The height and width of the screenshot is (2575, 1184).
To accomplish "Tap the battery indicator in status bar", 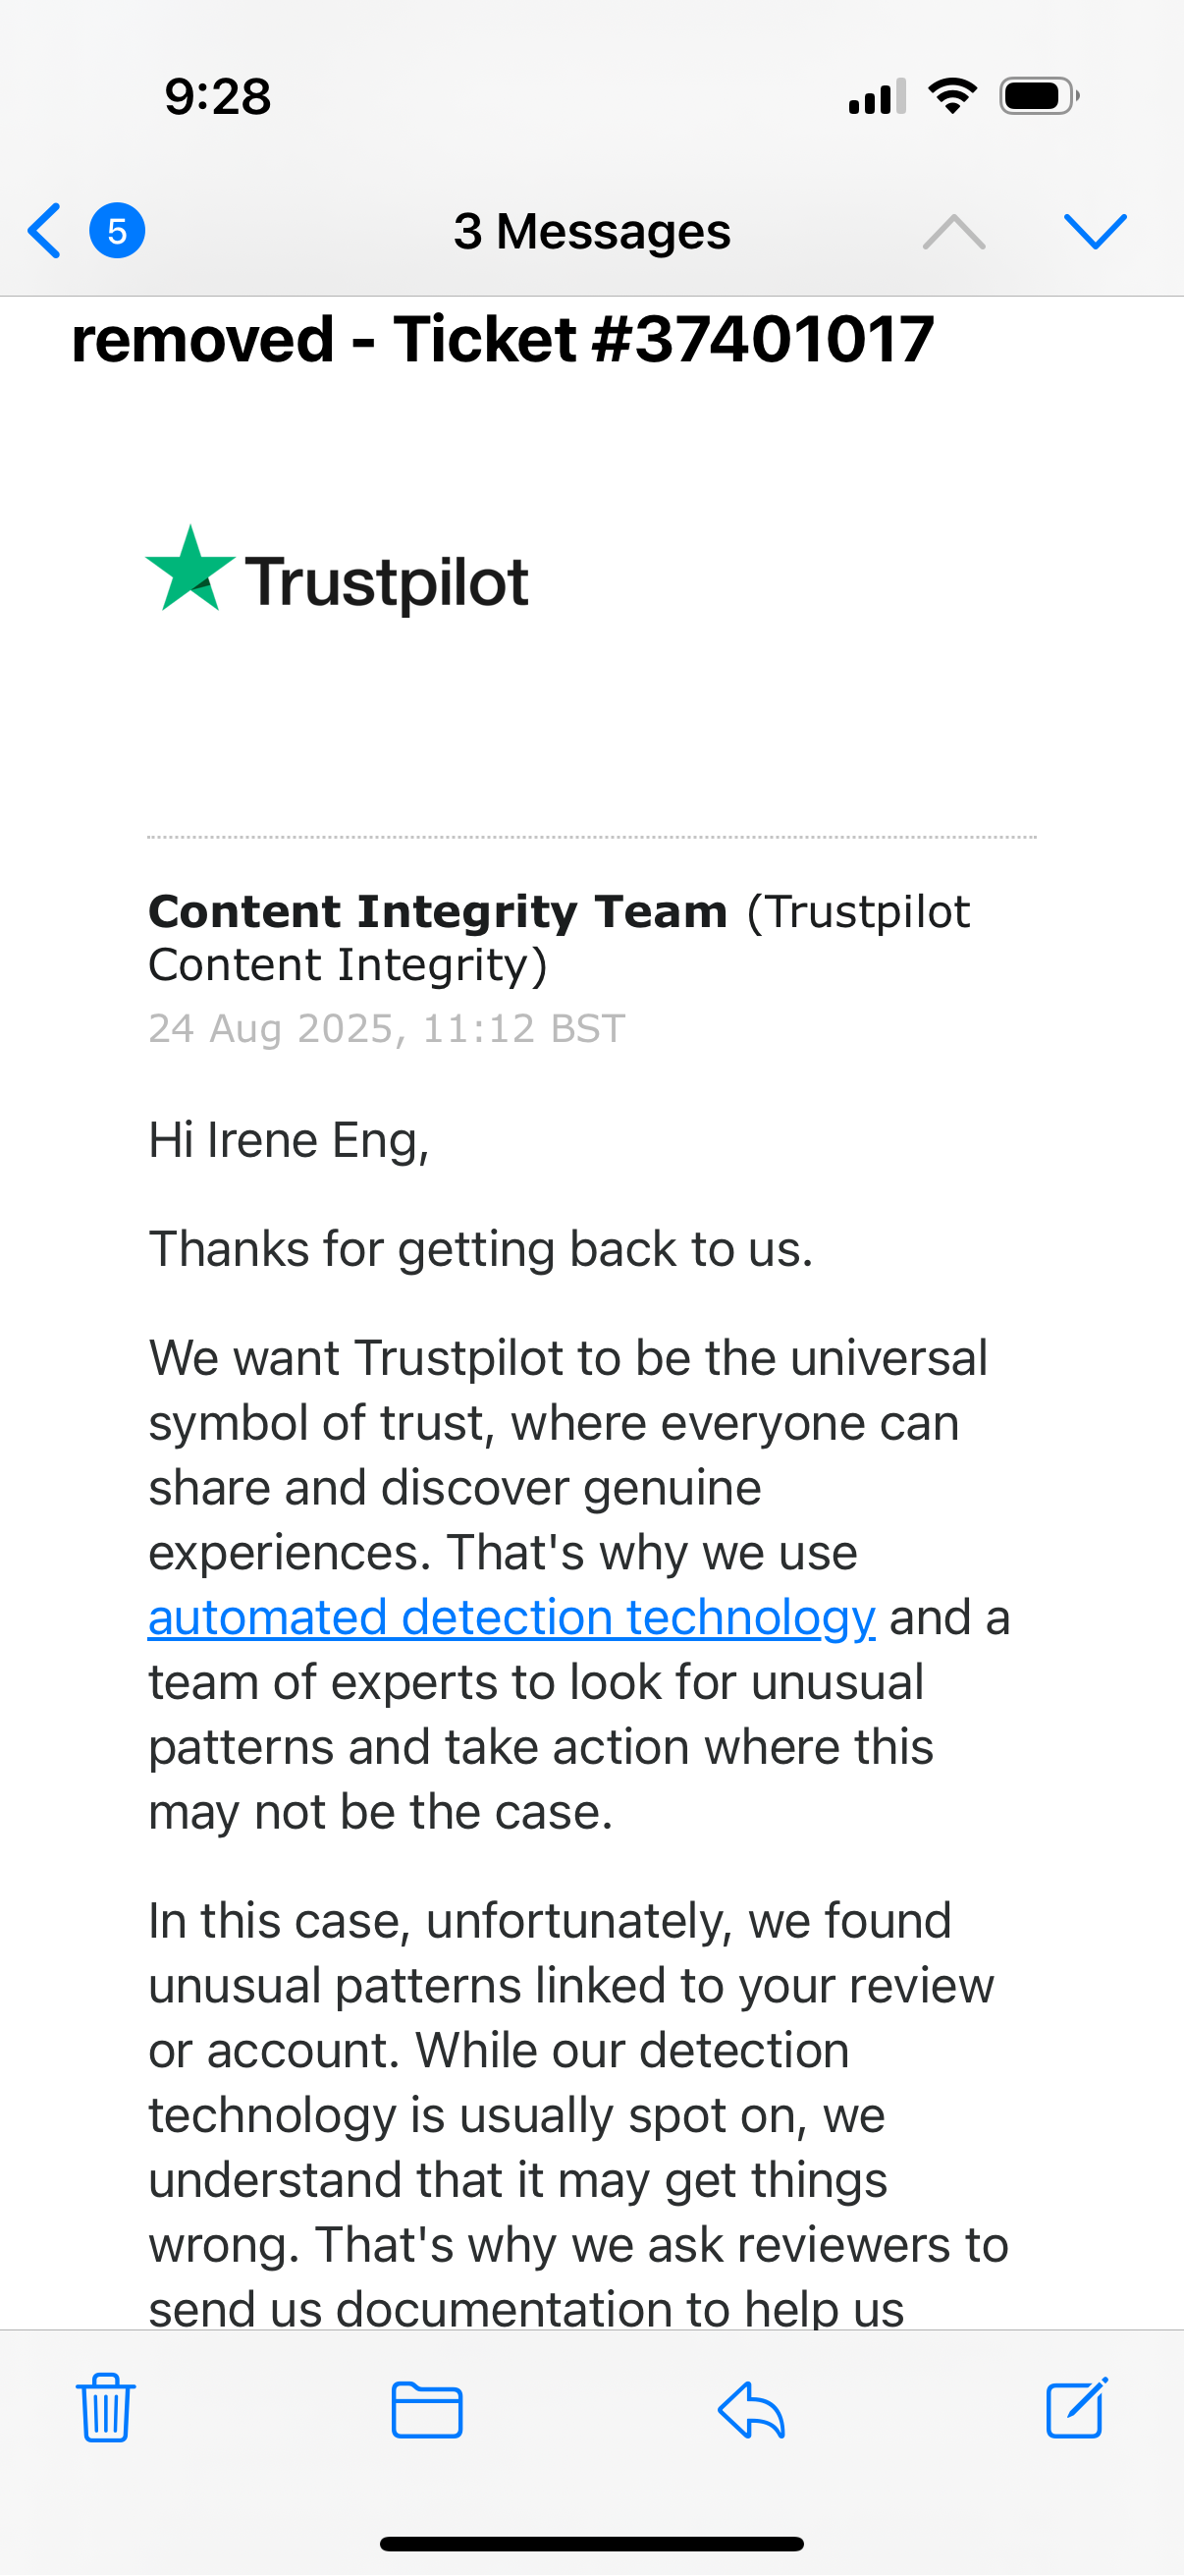I will (x=1039, y=97).
